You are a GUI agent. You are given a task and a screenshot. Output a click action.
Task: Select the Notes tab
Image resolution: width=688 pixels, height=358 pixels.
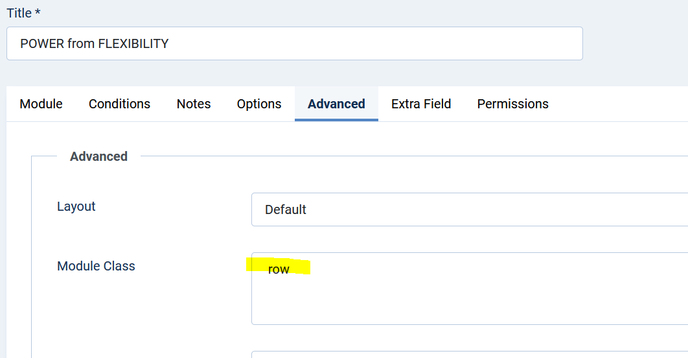point(194,104)
